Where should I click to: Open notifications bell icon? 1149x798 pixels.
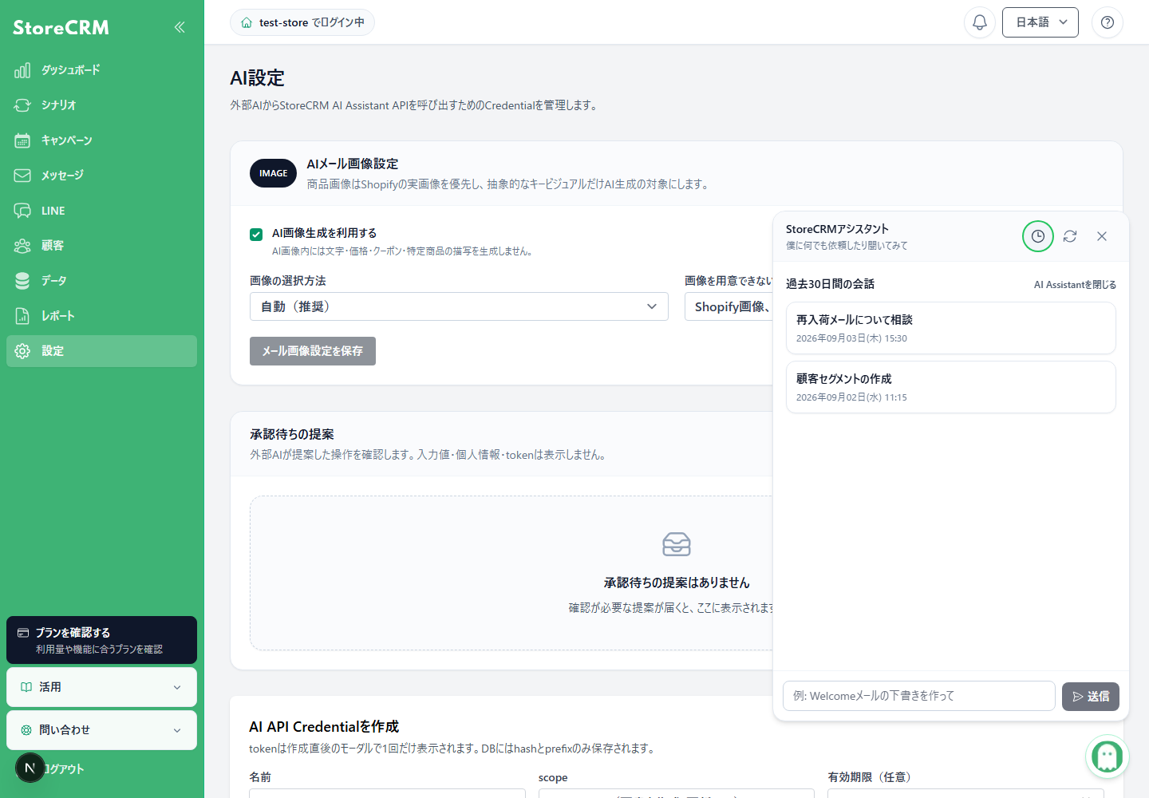(x=980, y=22)
